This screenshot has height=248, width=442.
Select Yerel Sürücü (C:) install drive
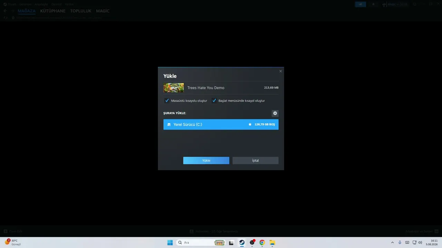coord(221,124)
